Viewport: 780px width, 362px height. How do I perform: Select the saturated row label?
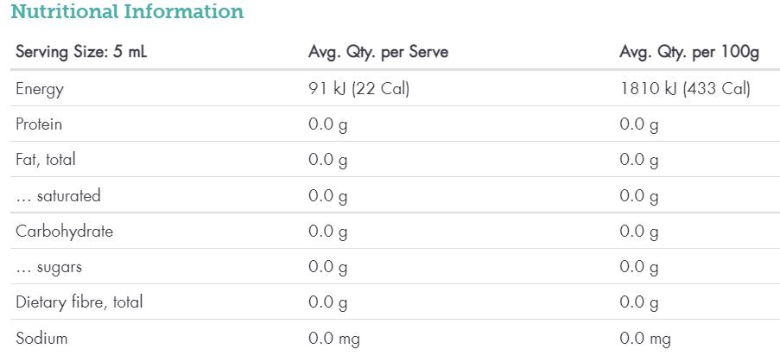tap(58, 196)
